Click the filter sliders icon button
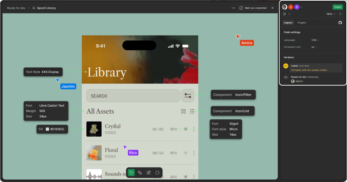The image size is (347, 182). coord(188,96)
